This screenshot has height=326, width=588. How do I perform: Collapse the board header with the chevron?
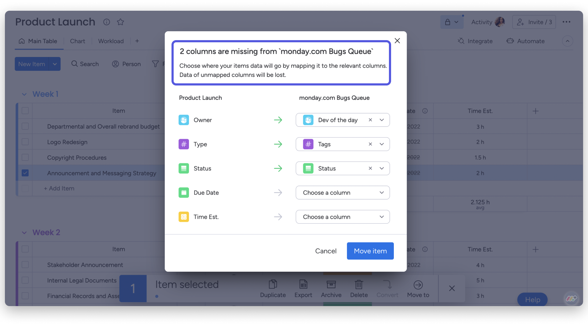[x=567, y=41]
